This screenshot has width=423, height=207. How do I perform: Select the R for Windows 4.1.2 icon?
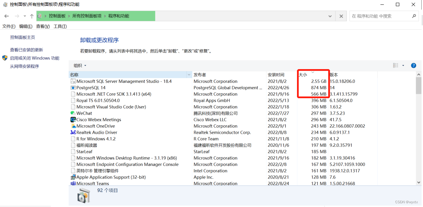click(73, 139)
